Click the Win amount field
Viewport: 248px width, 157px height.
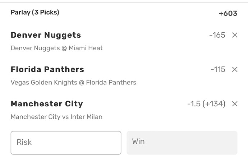(x=182, y=142)
